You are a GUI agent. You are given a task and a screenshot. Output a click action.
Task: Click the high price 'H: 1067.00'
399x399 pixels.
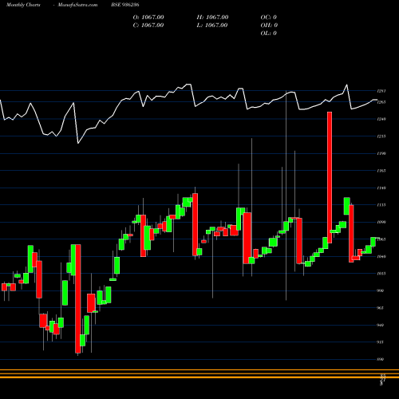[212, 18]
